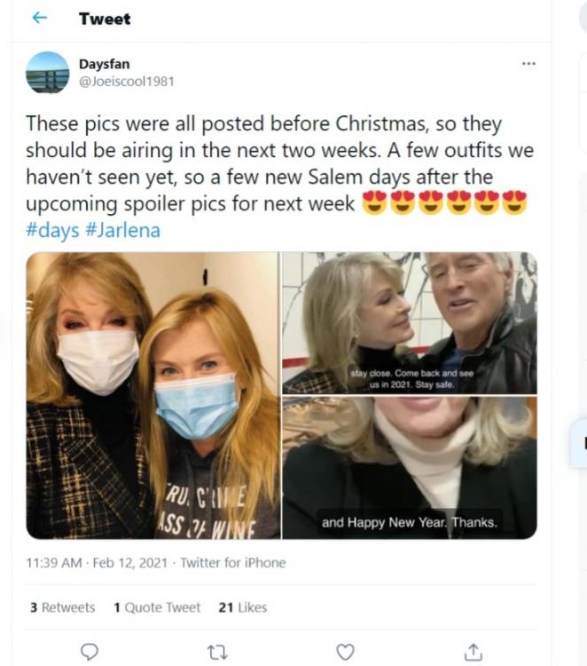The image size is (587, 666).
Task: Open the Daysfan display name
Action: (x=104, y=65)
